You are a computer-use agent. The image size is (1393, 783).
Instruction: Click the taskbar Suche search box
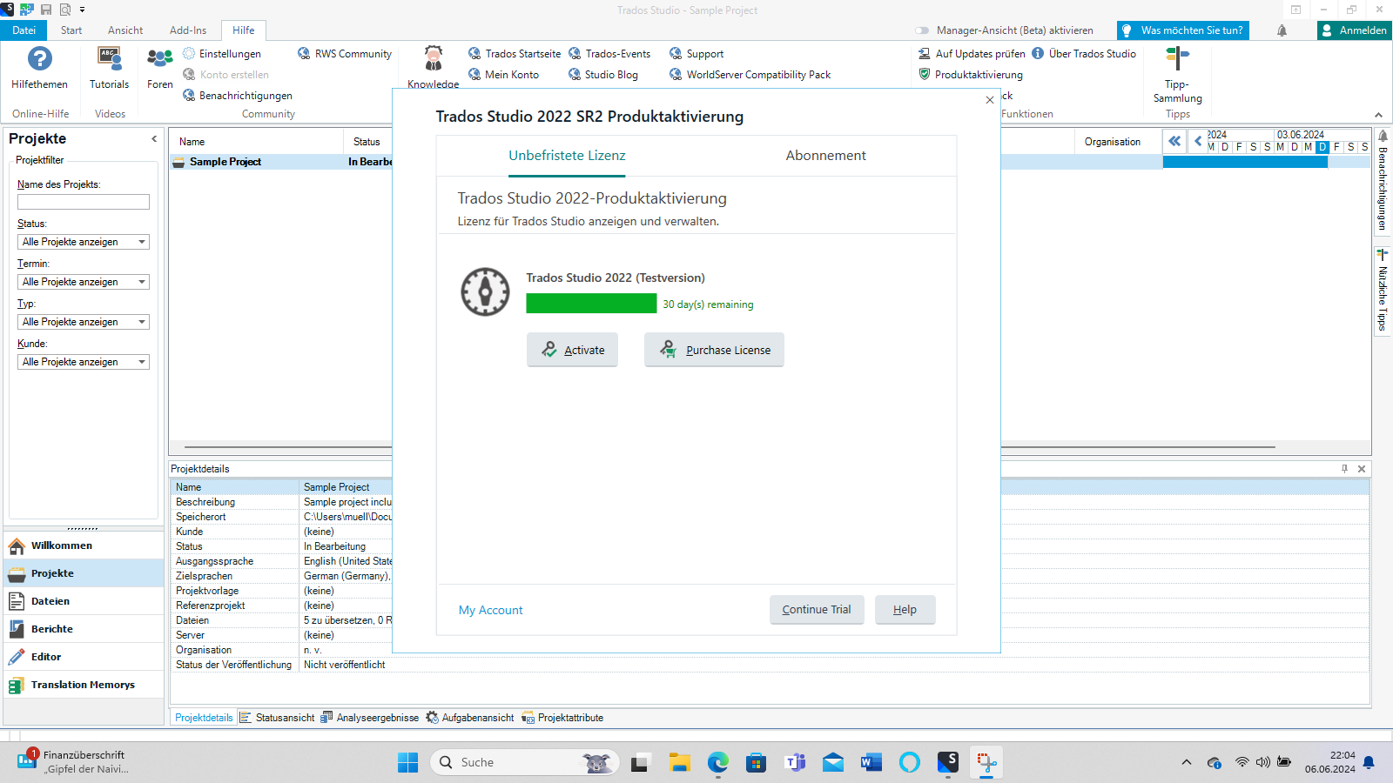coord(524,762)
